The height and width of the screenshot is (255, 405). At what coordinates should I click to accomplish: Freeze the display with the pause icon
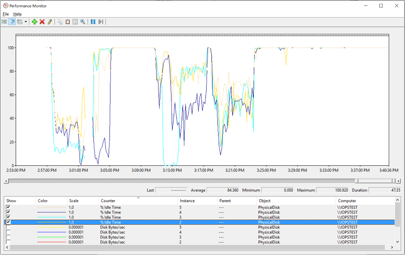pos(93,21)
